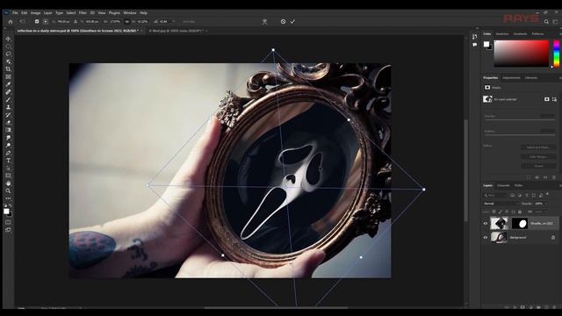Switch to the Swatches tab
562x316 pixels.
(x=502, y=33)
